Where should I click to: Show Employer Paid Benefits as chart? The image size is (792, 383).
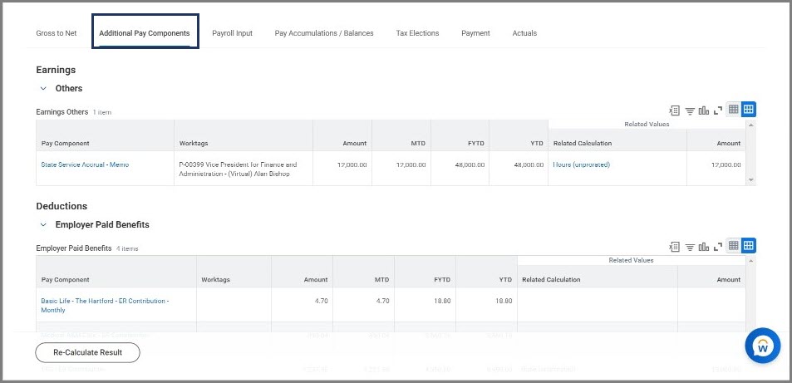(x=704, y=246)
